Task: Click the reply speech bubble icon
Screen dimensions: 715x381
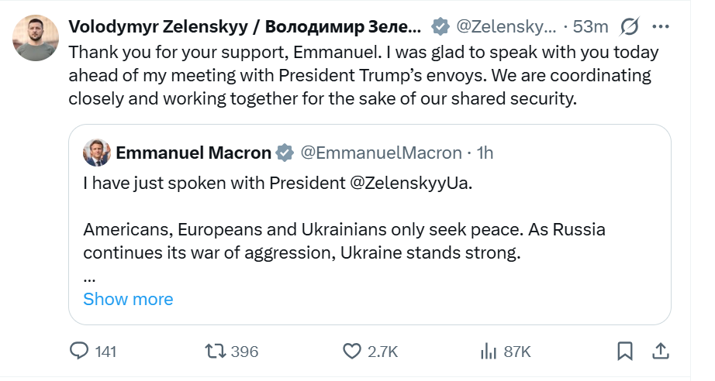Action: pos(80,351)
